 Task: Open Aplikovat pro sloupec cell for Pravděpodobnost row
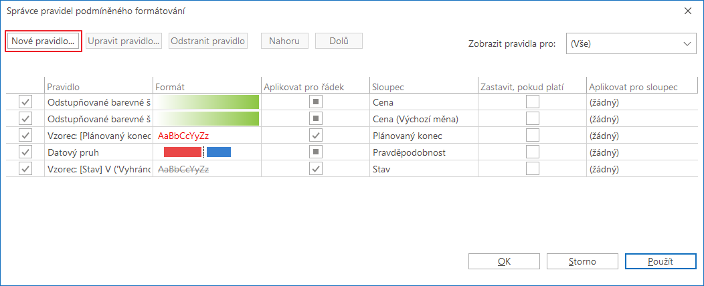pos(642,152)
